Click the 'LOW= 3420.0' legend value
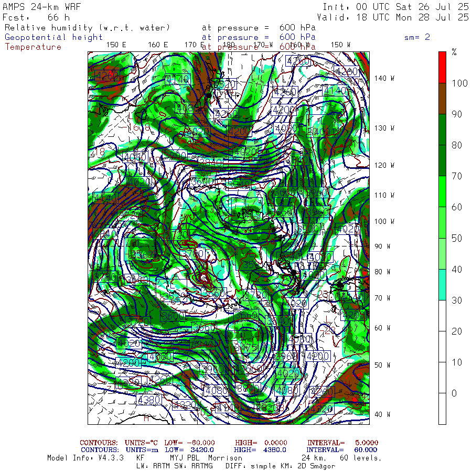472x472 pixels. (189, 450)
